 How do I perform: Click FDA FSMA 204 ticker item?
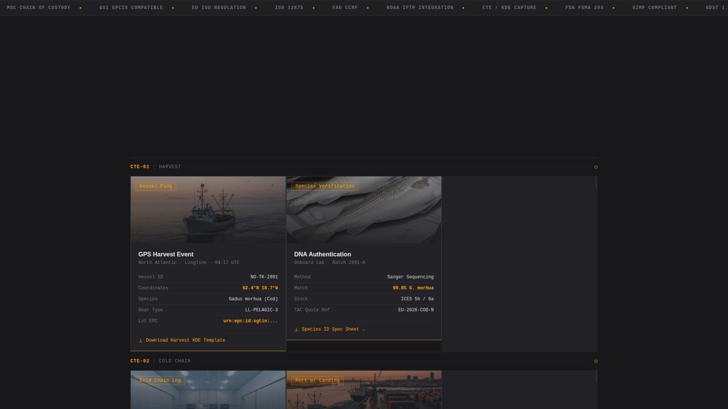584,8
